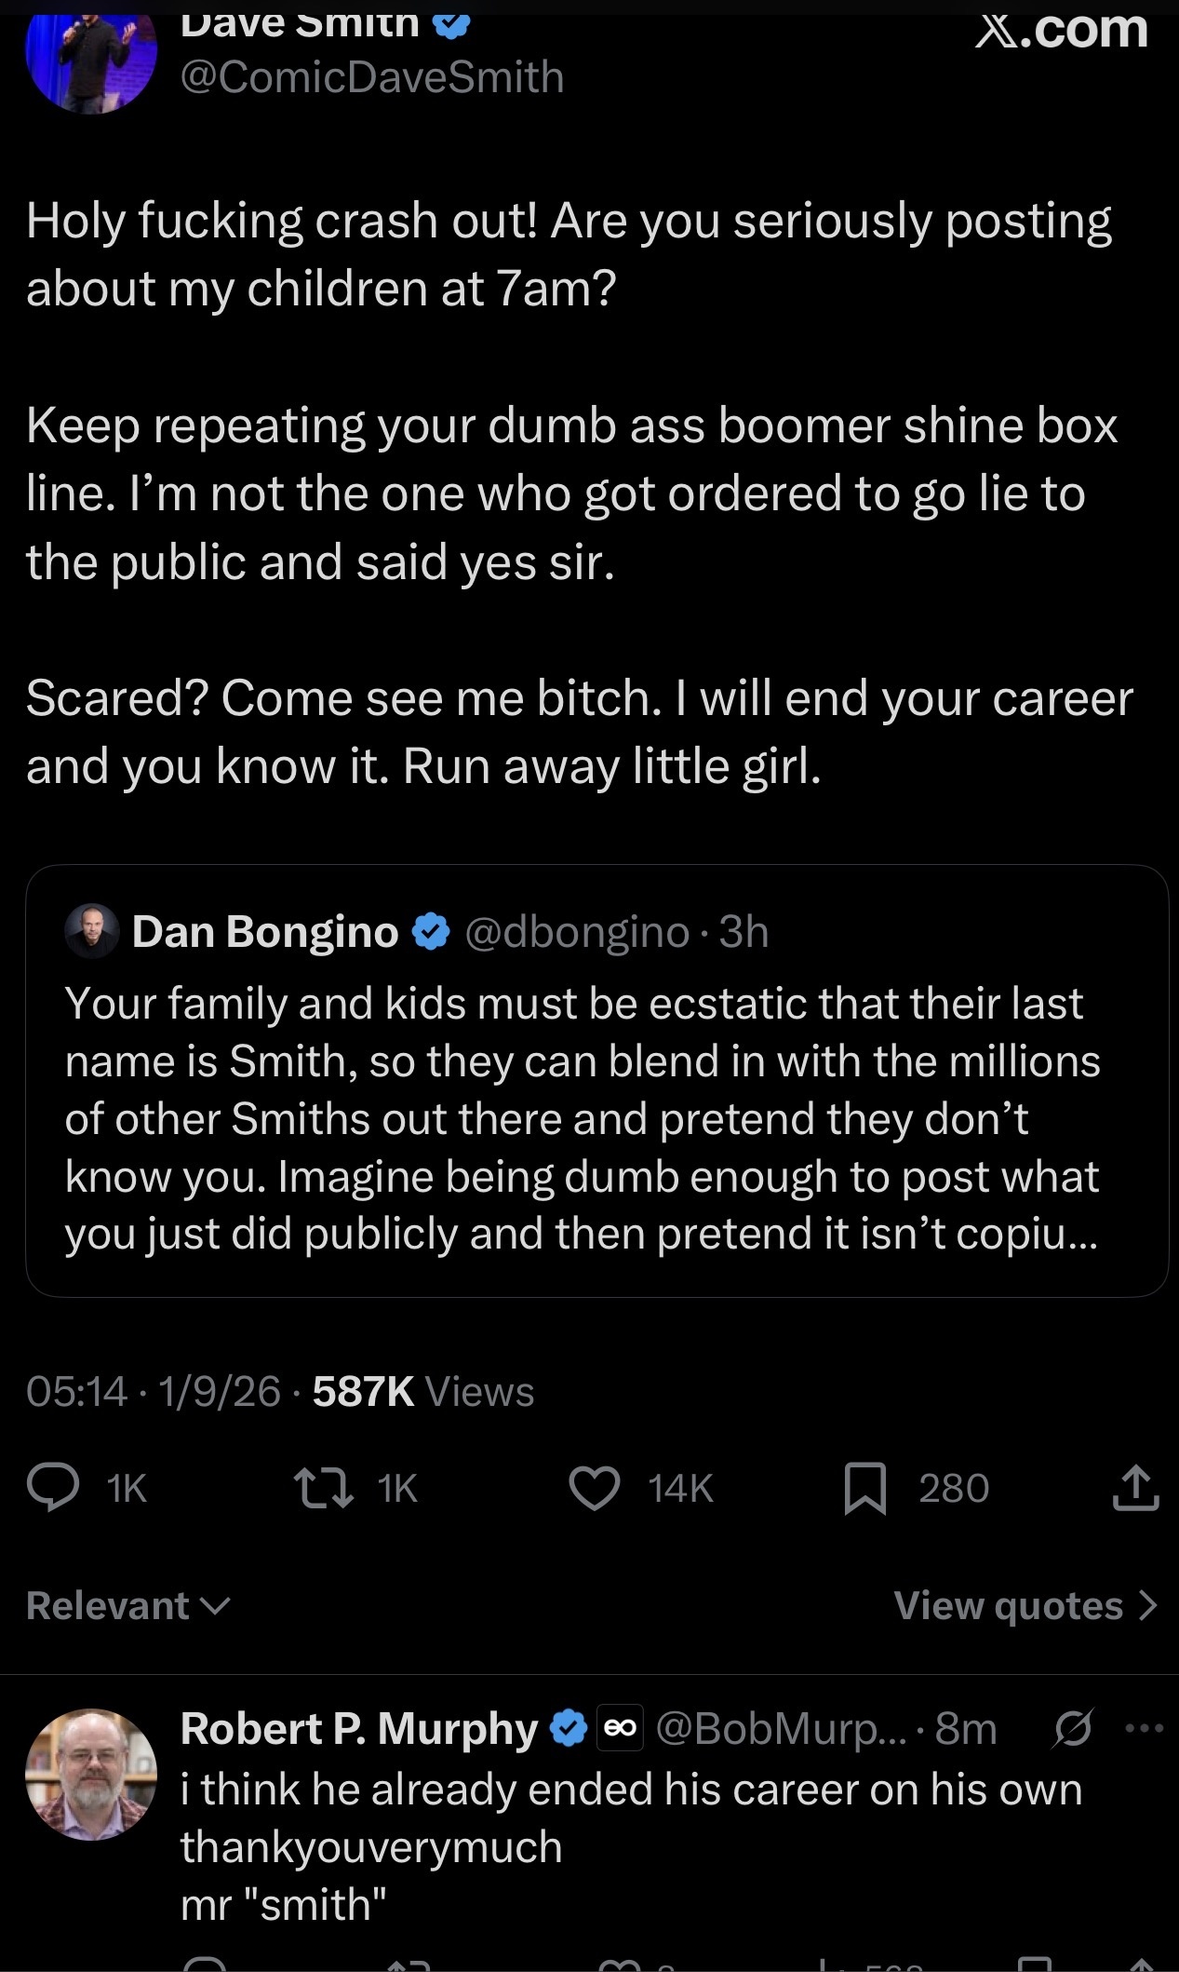Tap the Robert P. Murphy display name
Image resolution: width=1179 pixels, height=1972 pixels.
coord(359,1729)
